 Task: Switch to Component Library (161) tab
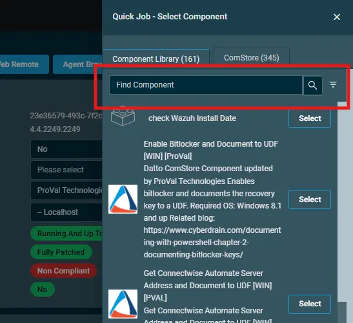tap(156, 58)
